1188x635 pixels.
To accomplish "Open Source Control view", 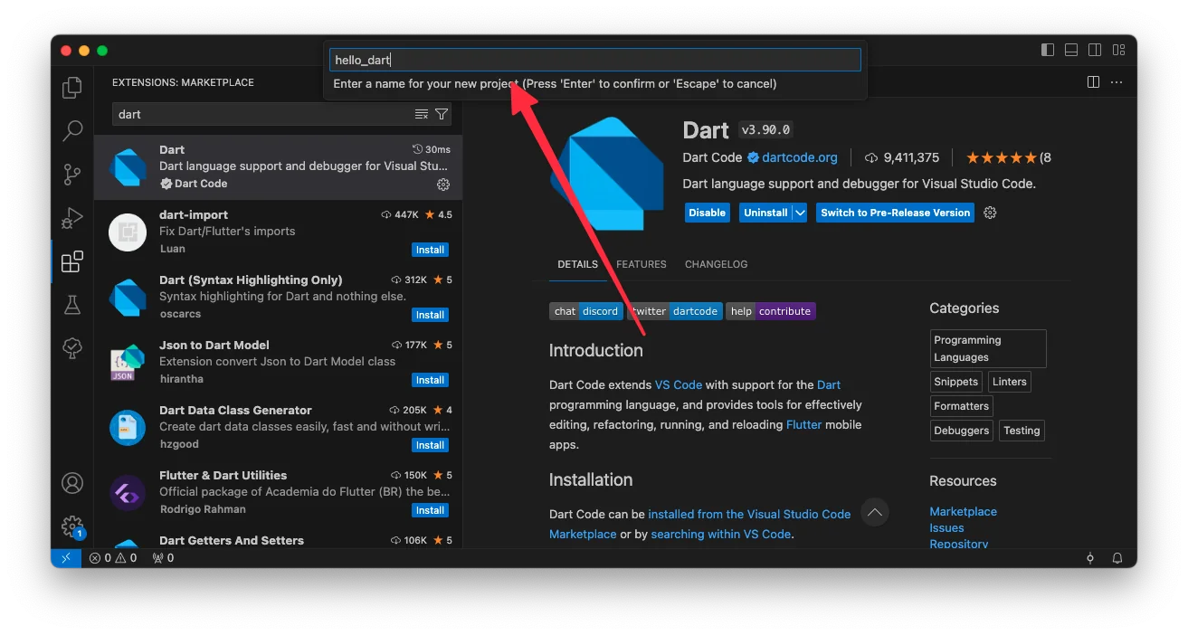I will click(x=72, y=175).
